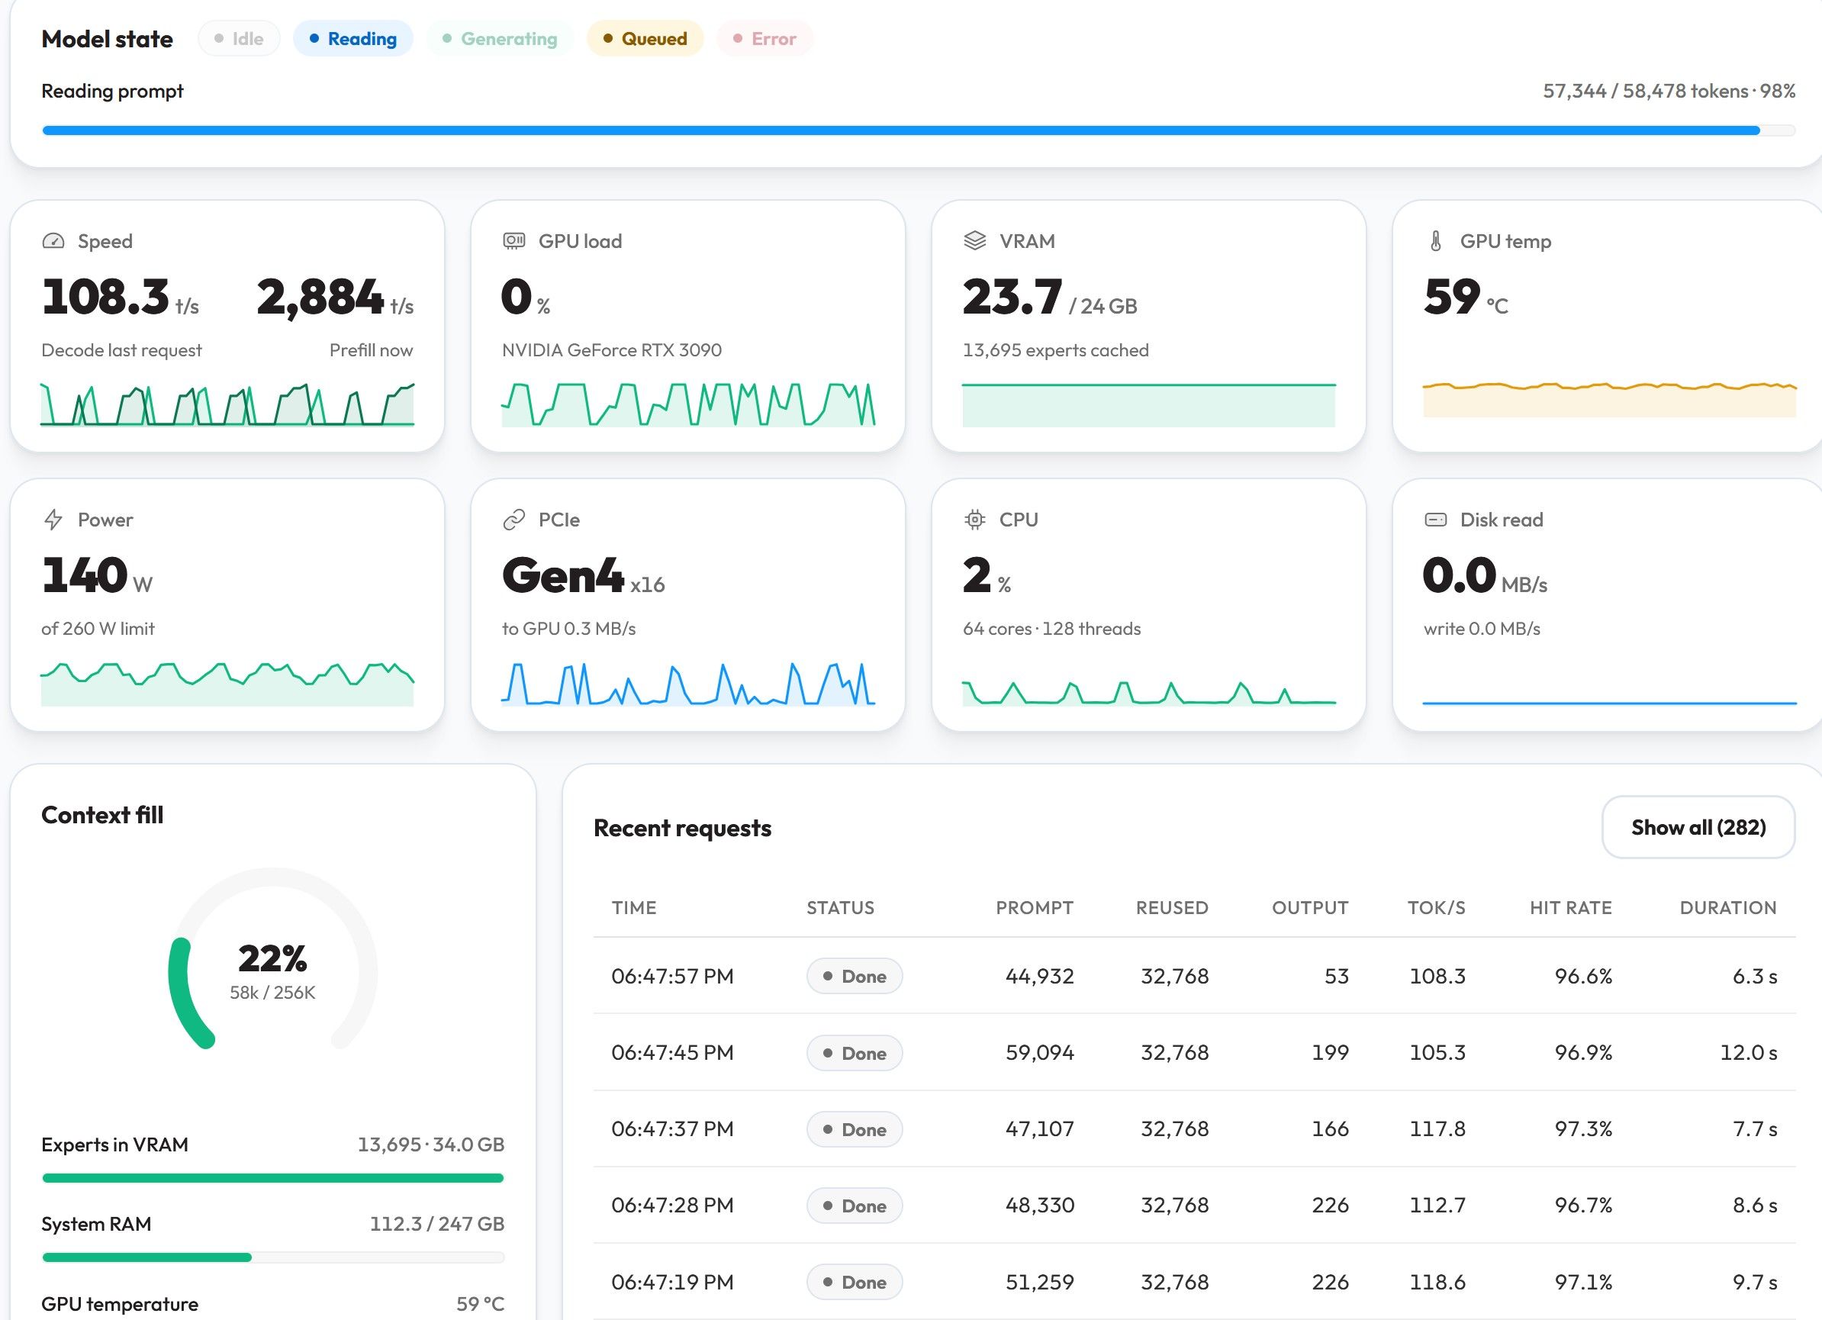This screenshot has width=1822, height=1320.
Task: Click the 06:47:37 PM request time
Action: click(672, 1128)
